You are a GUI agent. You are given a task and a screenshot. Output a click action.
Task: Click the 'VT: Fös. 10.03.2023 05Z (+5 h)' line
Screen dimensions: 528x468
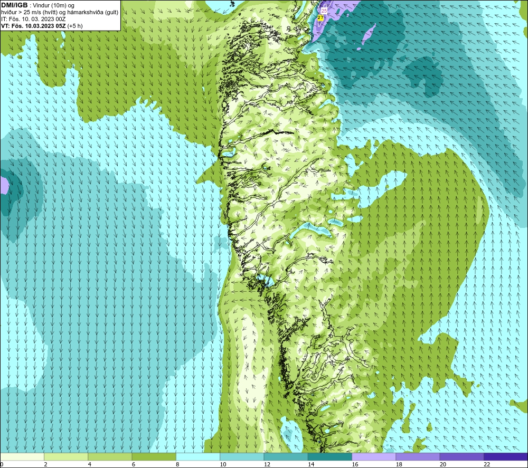click(x=42, y=26)
